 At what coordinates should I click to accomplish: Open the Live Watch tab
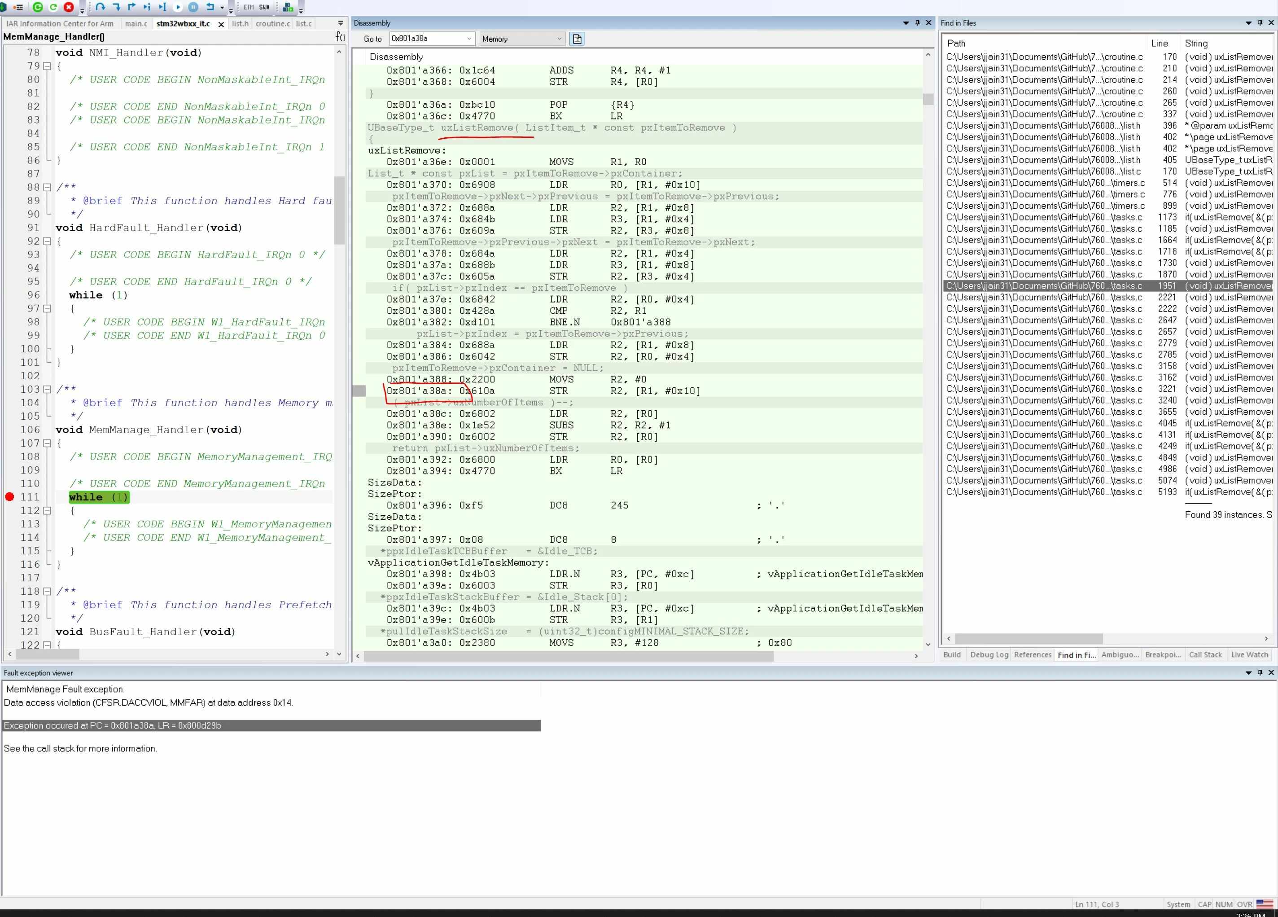pyautogui.click(x=1249, y=654)
